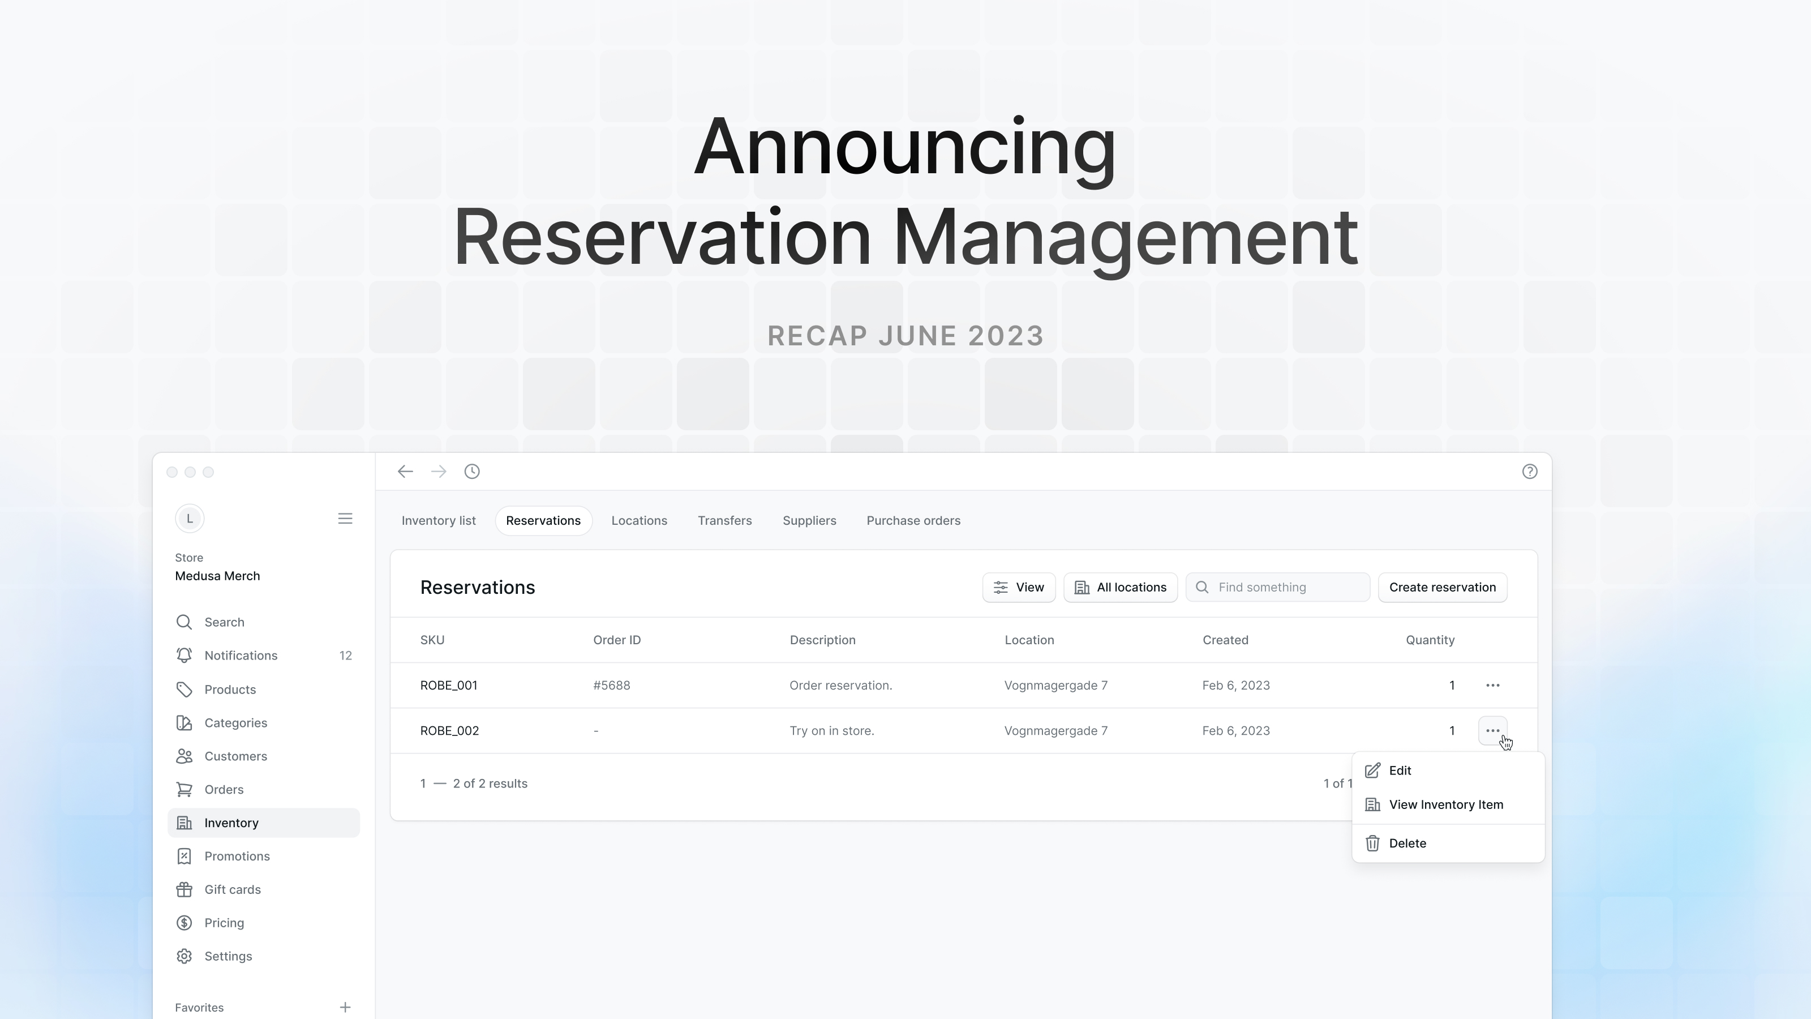Click the Created column header

[x=1225, y=640]
